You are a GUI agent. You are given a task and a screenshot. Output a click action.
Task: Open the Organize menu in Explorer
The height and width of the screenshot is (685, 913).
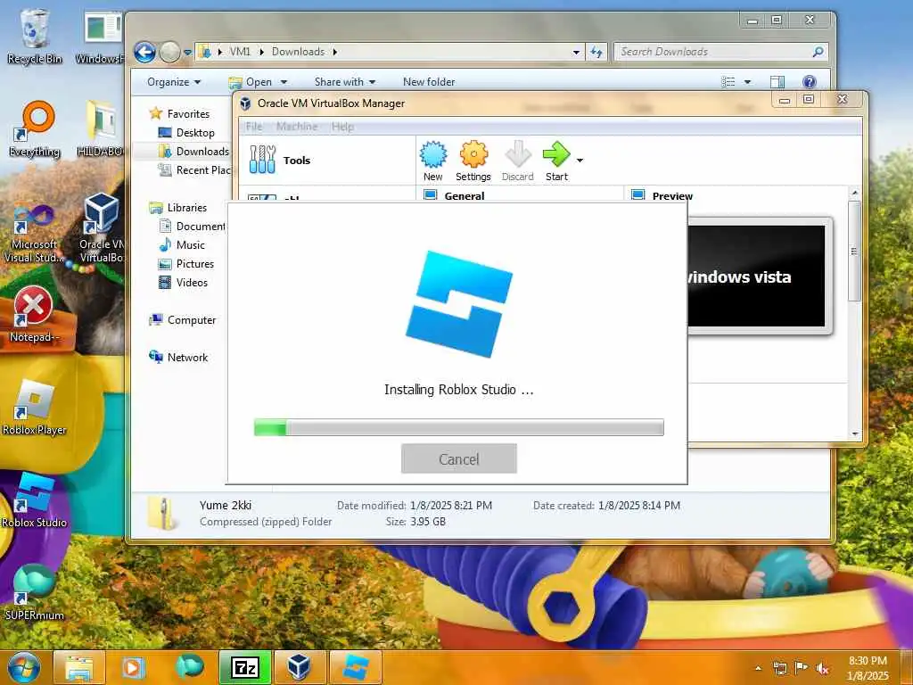(174, 82)
